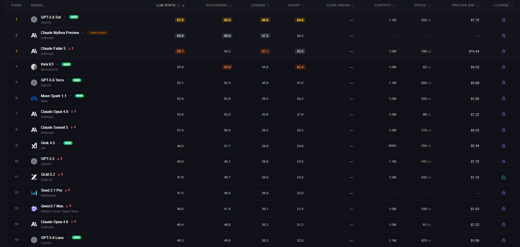Click the RANK column header
The image size is (520, 247).
17,5
